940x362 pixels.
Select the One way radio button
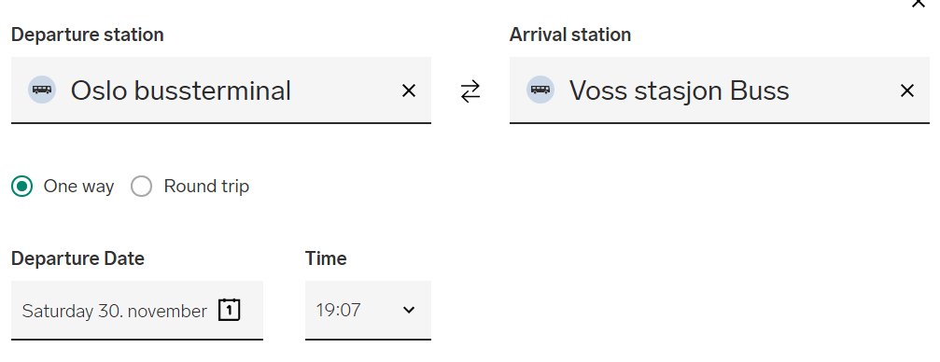click(x=22, y=187)
